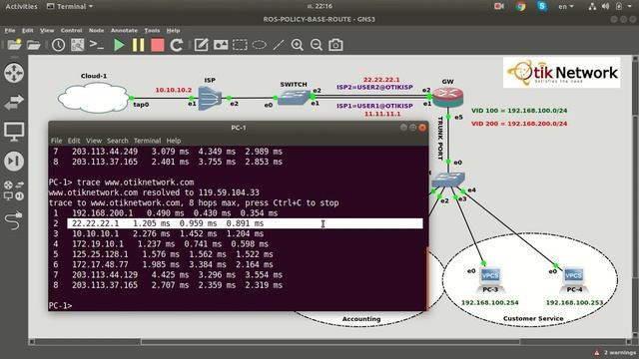Zoom in on the topology
The height and width of the screenshot is (359, 639).
[298, 45]
